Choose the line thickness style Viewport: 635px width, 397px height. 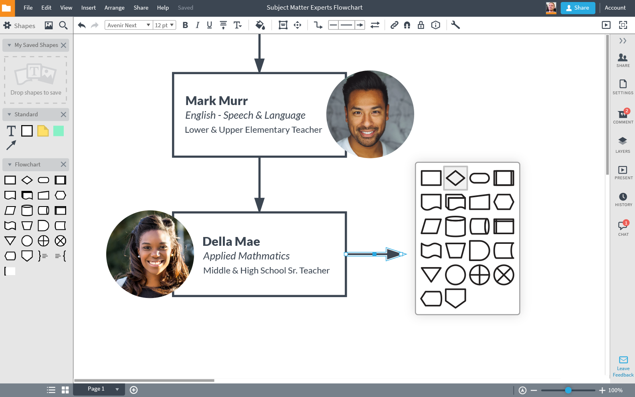pos(346,25)
